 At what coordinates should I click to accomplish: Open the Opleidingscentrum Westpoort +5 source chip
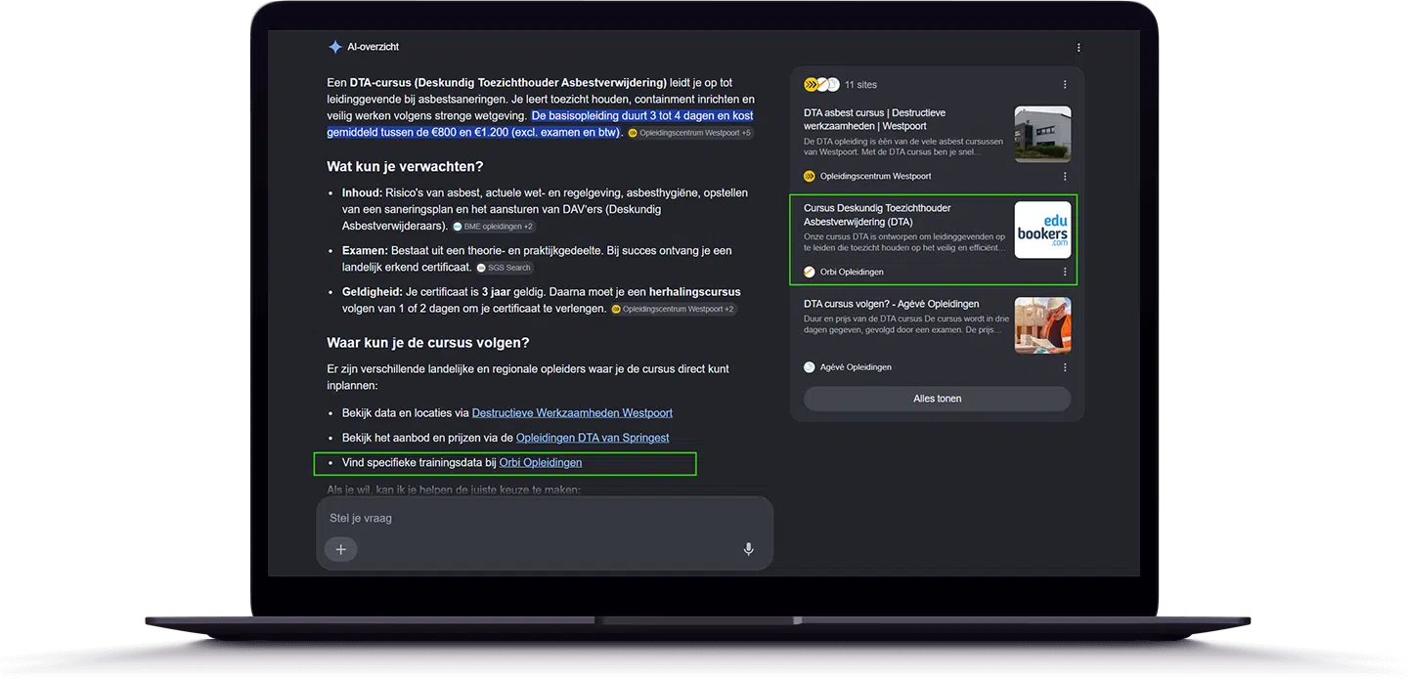[690, 133]
